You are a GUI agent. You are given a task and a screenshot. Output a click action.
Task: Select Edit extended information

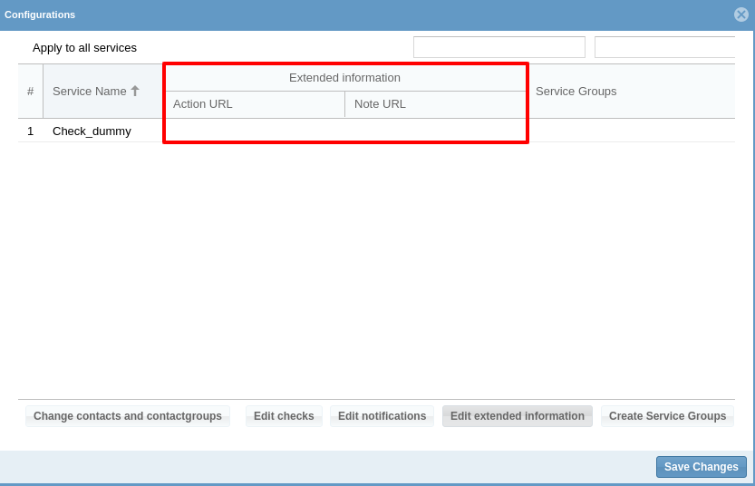pos(517,416)
